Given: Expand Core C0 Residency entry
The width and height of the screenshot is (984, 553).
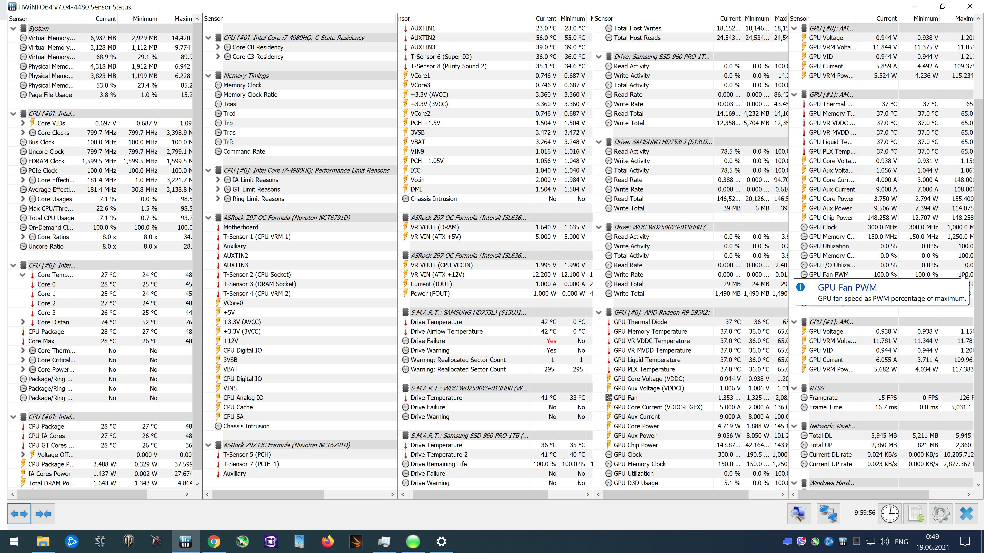Looking at the screenshot, I should click(218, 47).
